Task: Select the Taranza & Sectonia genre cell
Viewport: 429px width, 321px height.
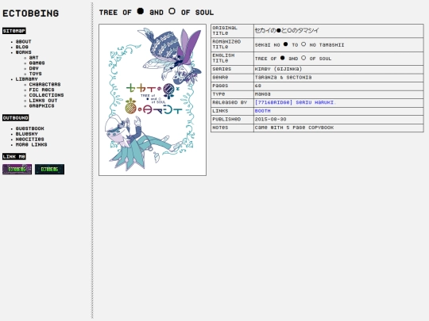Action: pos(338,78)
